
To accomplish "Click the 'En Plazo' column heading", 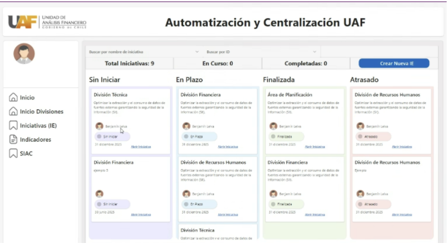I will coord(189,80).
